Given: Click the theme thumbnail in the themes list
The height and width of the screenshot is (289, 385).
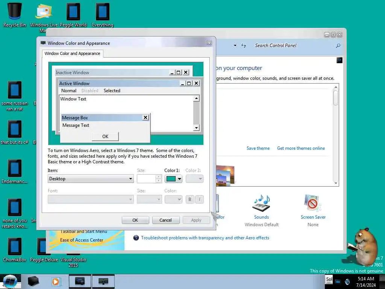Looking at the screenshot, I should click(x=225, y=175).
